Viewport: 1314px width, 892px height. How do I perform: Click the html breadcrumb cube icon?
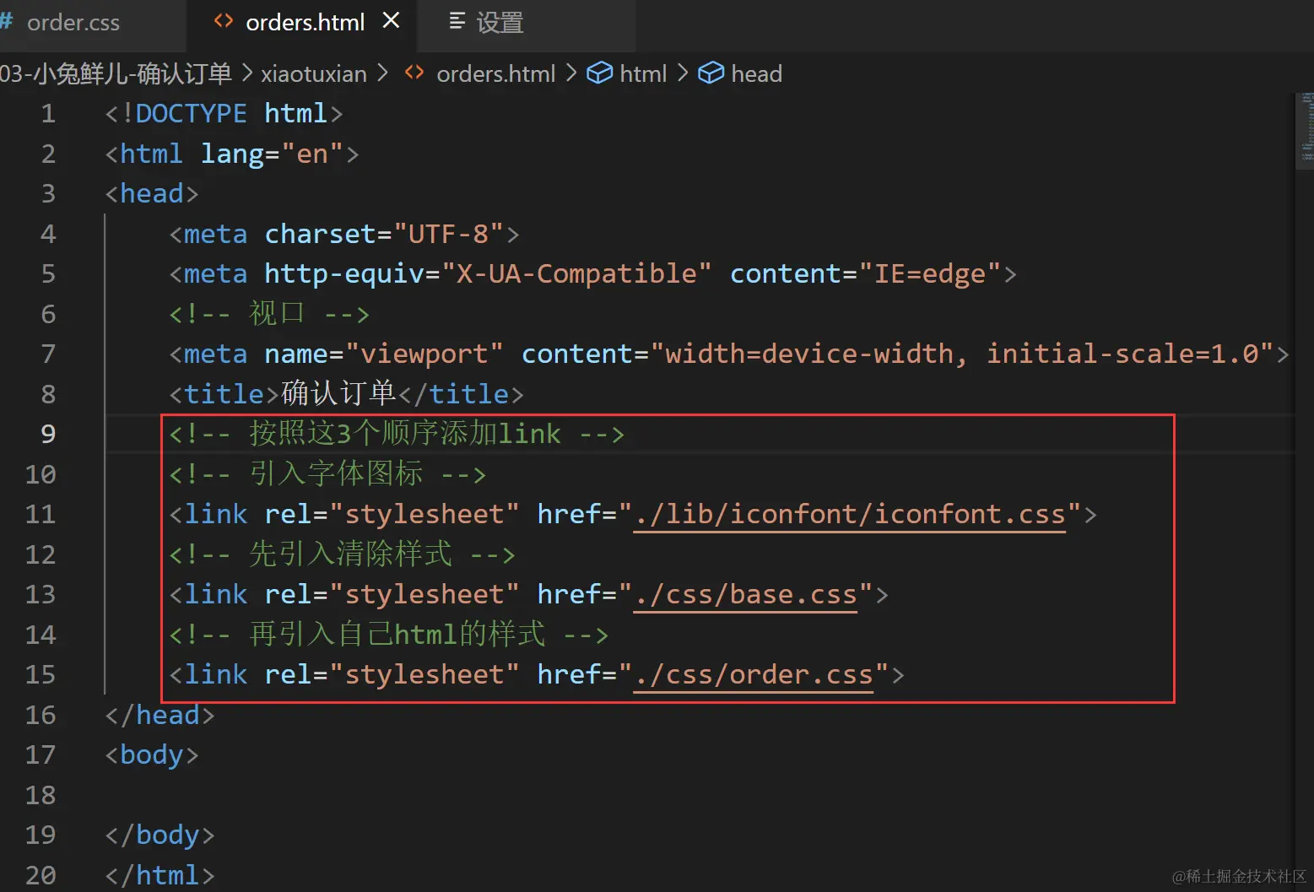point(599,73)
